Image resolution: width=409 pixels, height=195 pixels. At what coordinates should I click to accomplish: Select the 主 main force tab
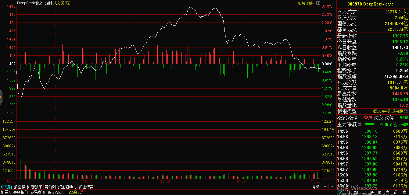point(388,192)
